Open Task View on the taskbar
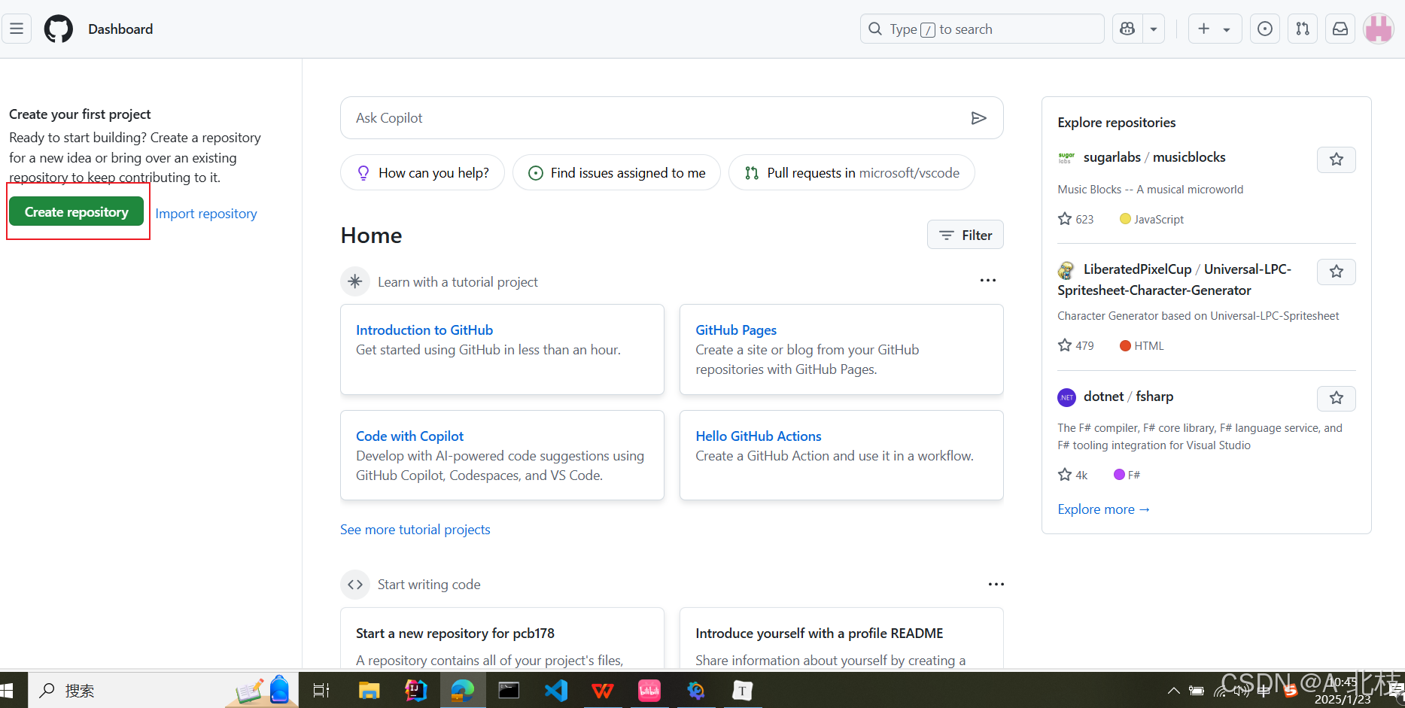 (321, 690)
